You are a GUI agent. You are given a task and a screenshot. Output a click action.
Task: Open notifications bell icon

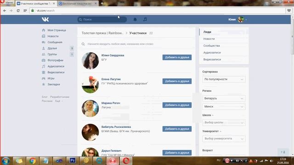click(x=135, y=19)
